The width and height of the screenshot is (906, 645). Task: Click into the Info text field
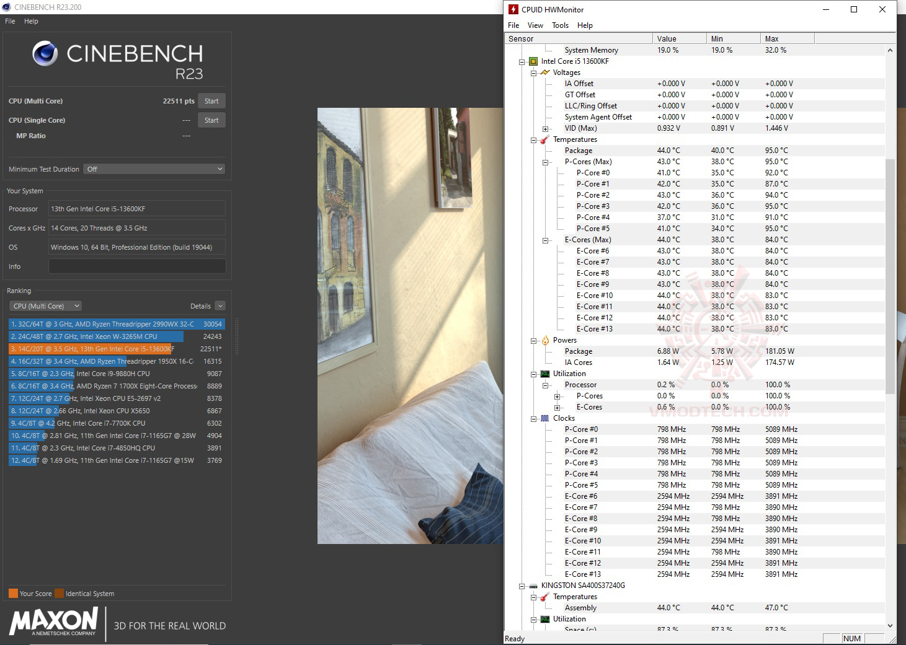(137, 266)
